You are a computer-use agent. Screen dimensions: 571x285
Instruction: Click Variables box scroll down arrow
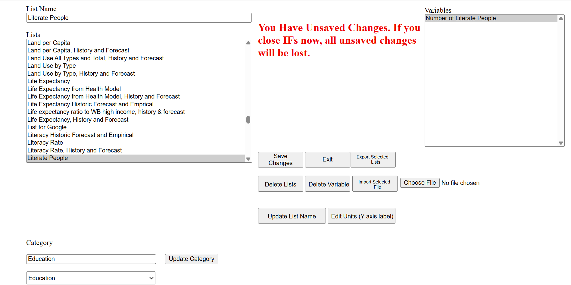coord(561,143)
